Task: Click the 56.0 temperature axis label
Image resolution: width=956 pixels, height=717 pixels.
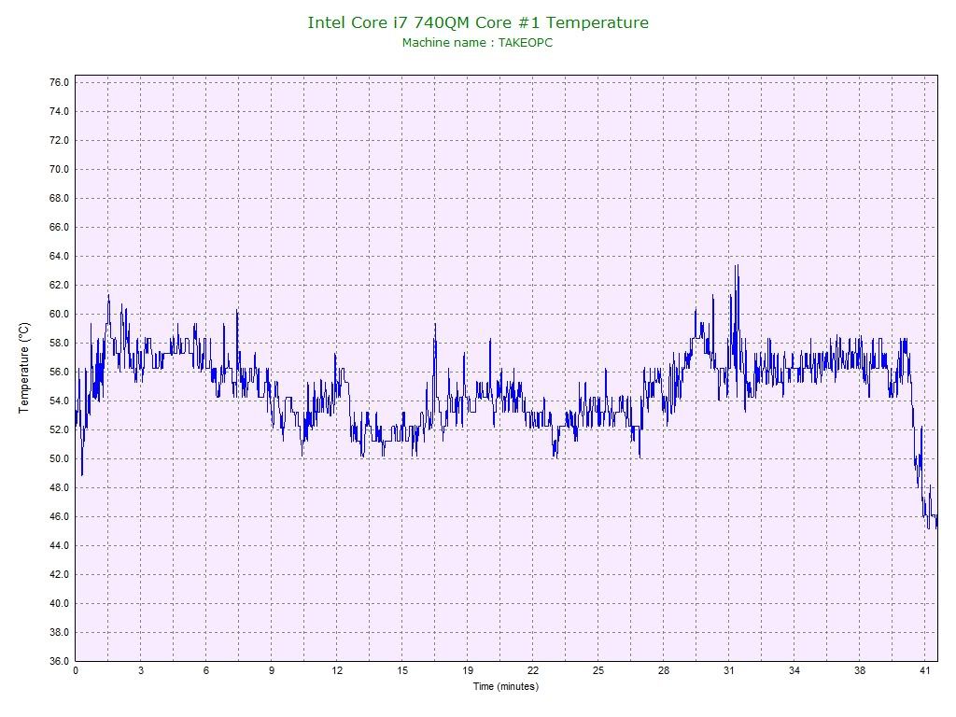Action: click(59, 372)
